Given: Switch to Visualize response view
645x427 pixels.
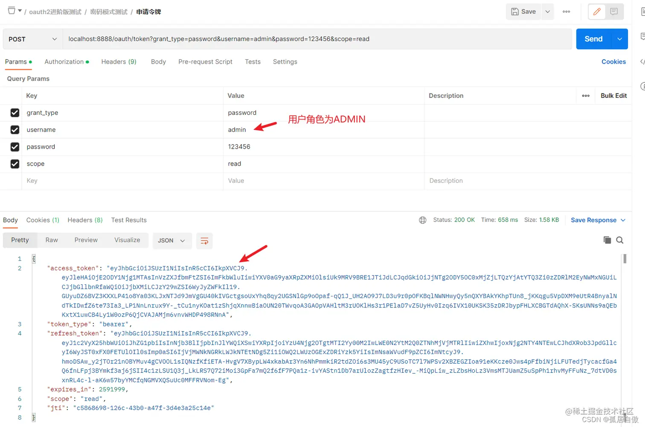Looking at the screenshot, I should (127, 240).
